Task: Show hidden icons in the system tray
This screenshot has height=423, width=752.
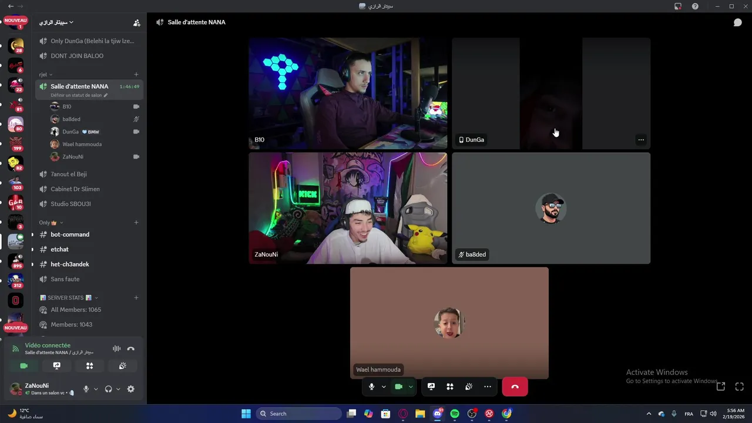Action: [x=649, y=414]
